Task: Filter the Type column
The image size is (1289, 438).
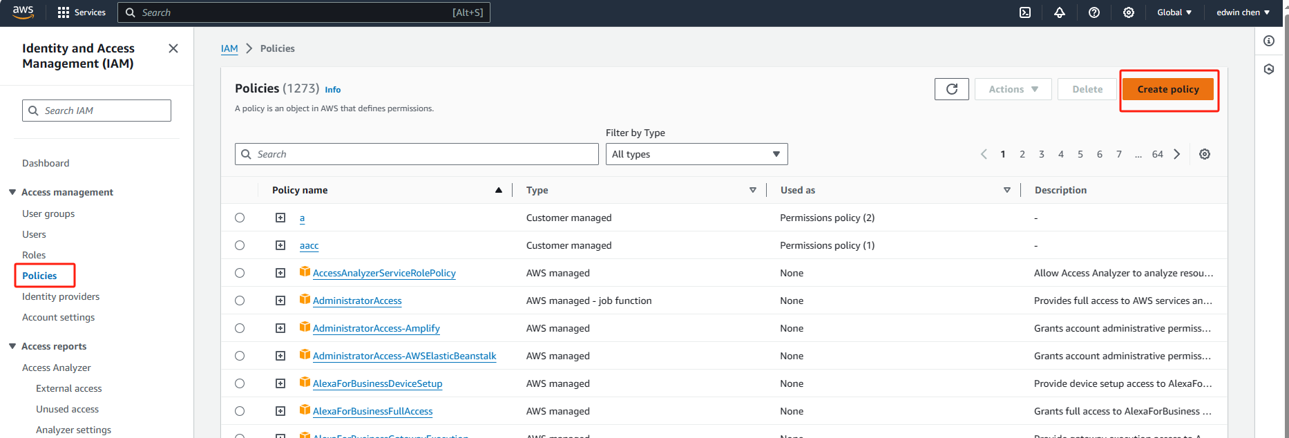Action: click(x=753, y=190)
